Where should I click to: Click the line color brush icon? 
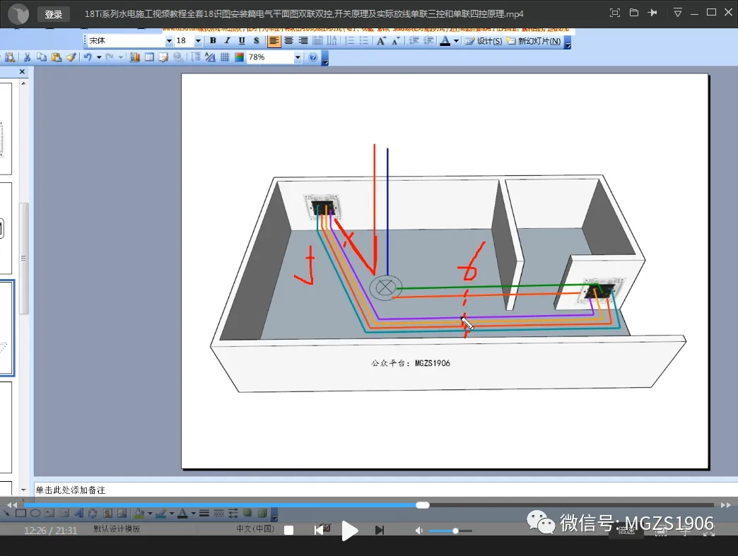tap(161, 513)
